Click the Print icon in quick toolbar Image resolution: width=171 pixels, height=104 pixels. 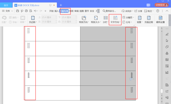pos(26,11)
